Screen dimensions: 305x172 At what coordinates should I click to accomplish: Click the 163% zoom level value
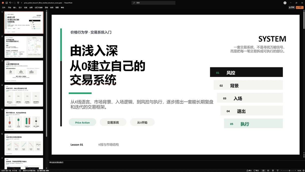click(299, 170)
